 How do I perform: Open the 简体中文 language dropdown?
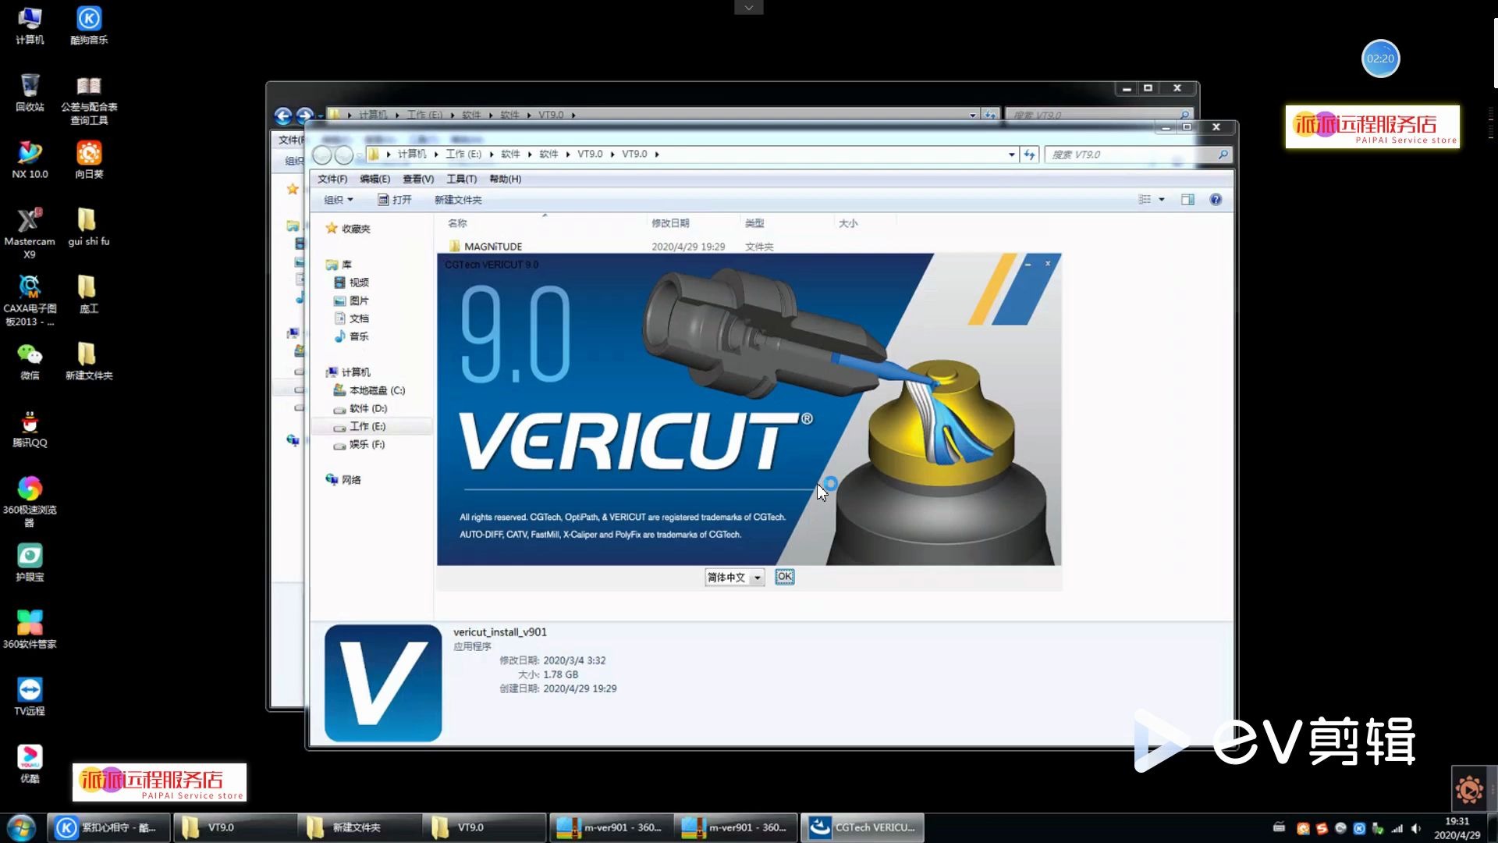(x=734, y=578)
